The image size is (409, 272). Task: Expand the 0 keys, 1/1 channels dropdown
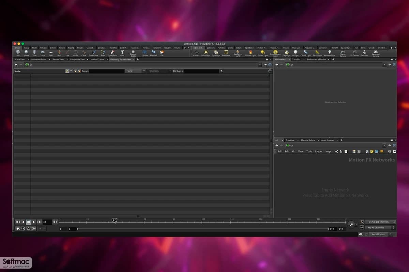tap(380, 222)
